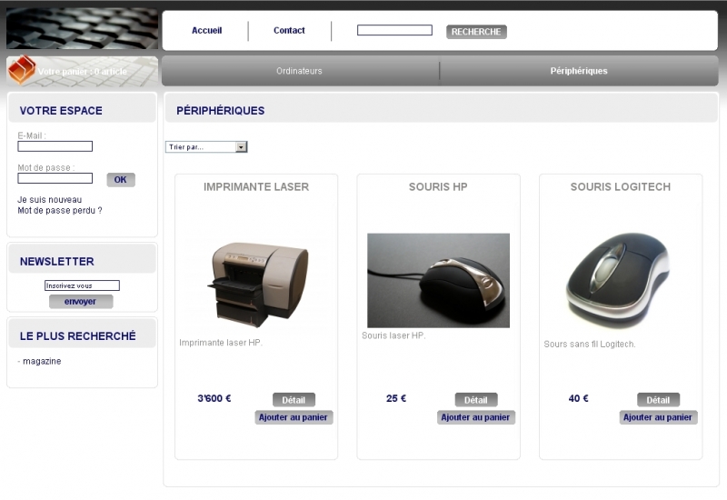This screenshot has height=500, width=727.
Task: Click the top search input field
Action: pos(394,30)
